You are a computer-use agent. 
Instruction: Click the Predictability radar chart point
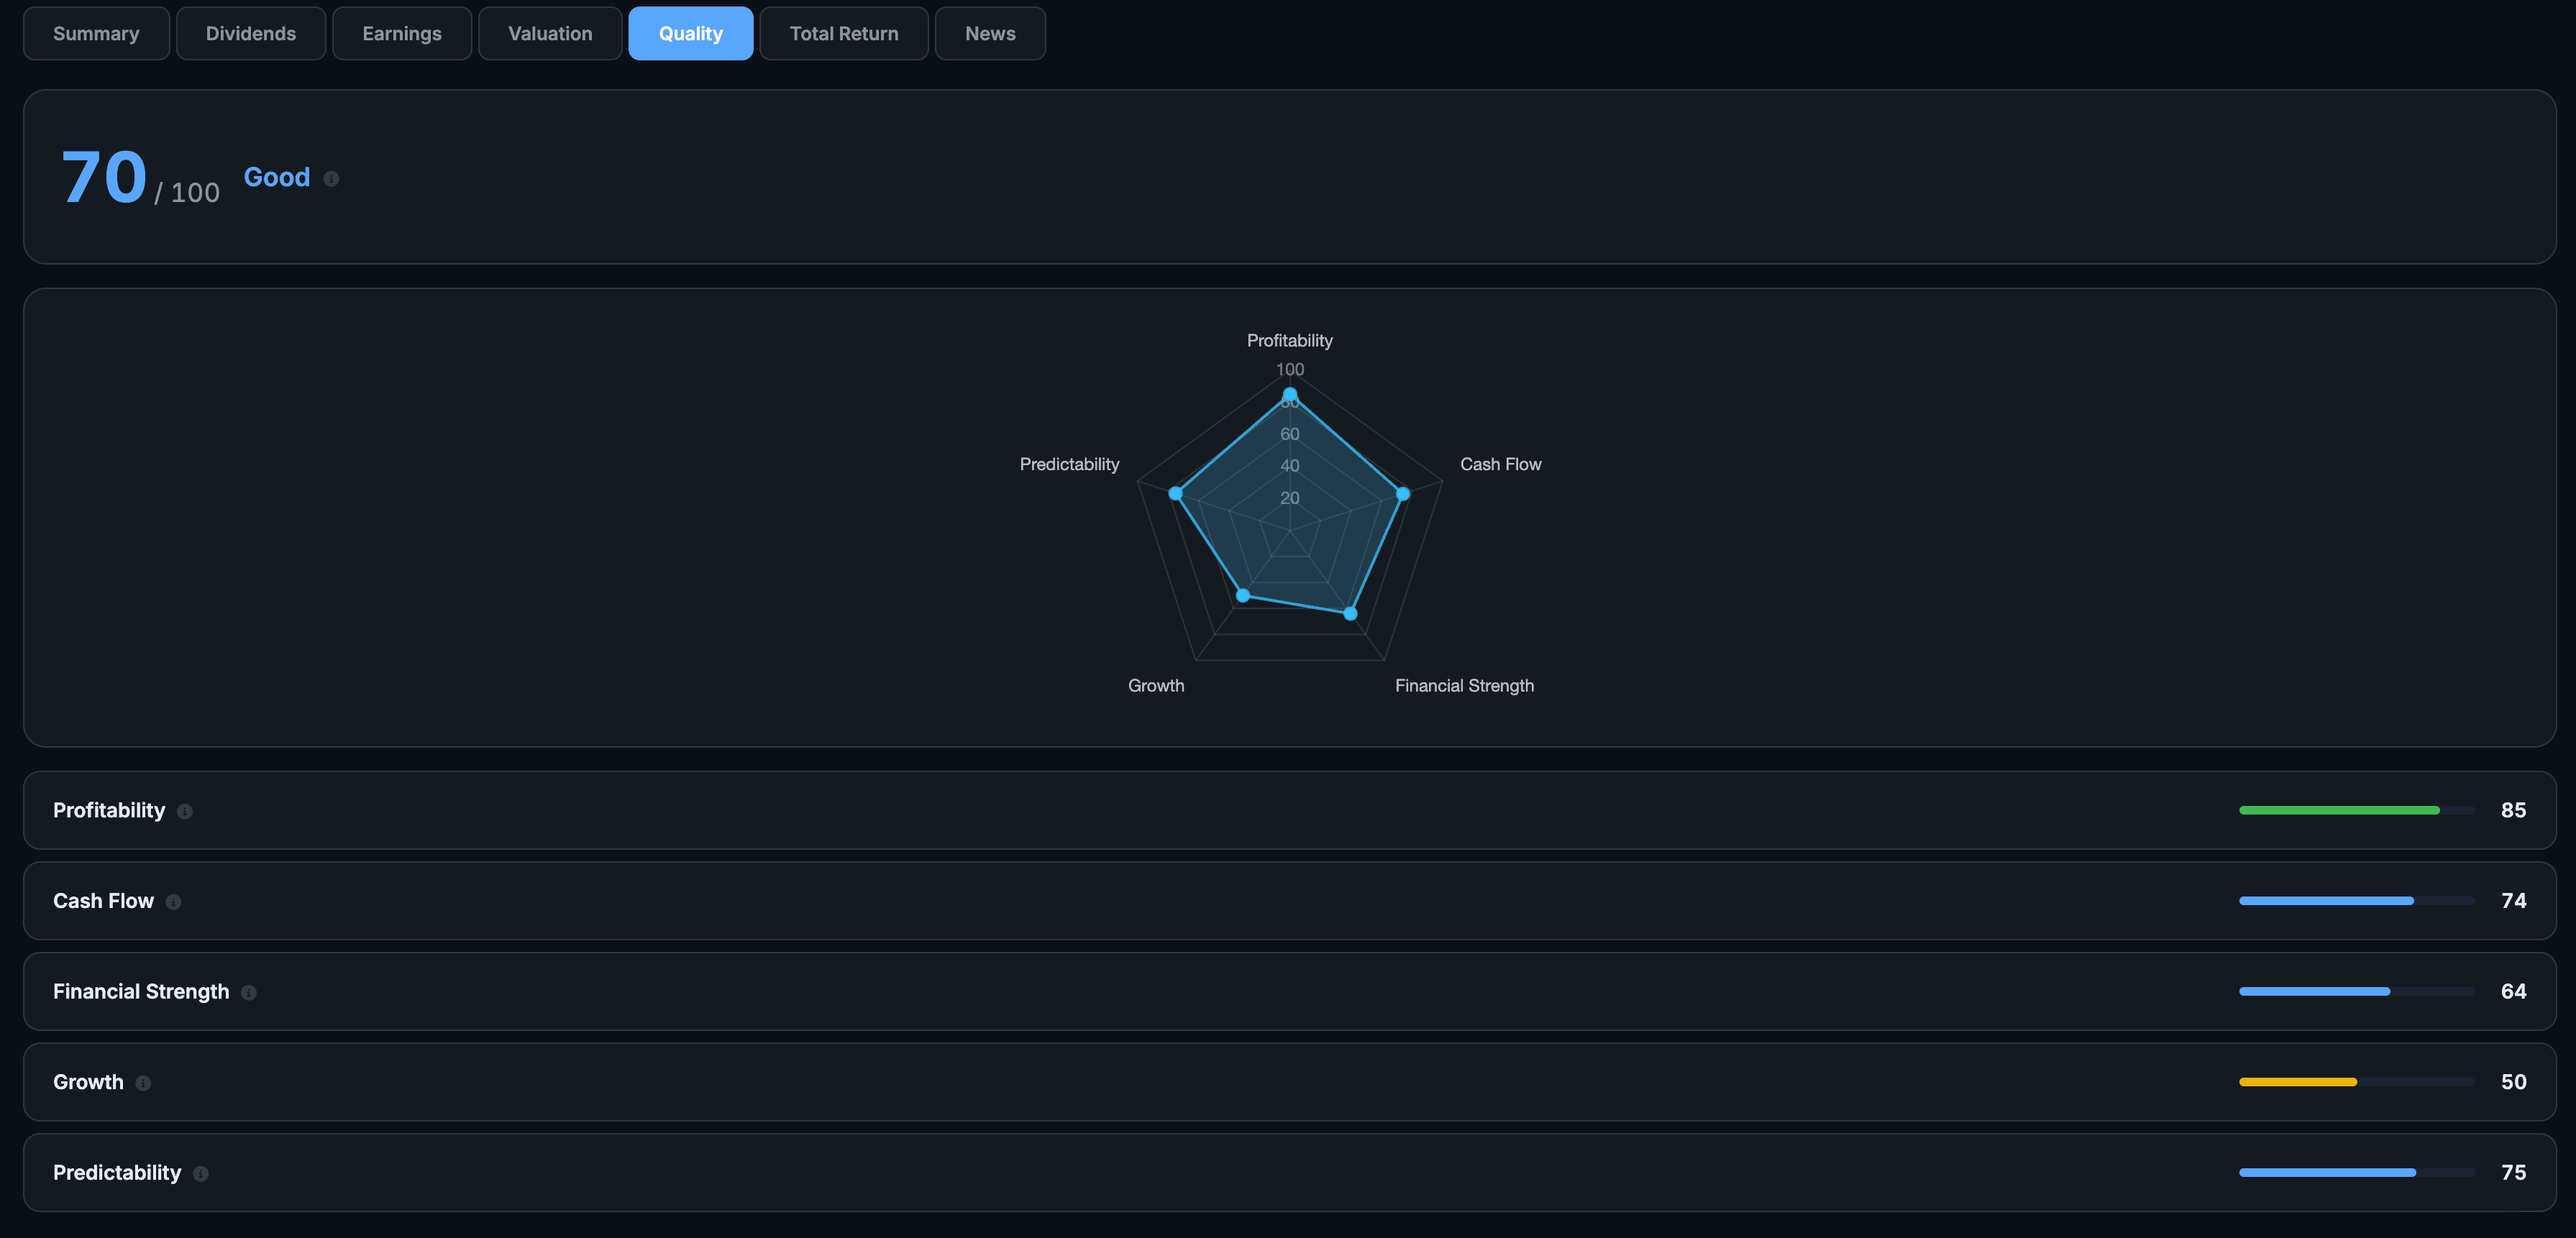[x=1176, y=493]
